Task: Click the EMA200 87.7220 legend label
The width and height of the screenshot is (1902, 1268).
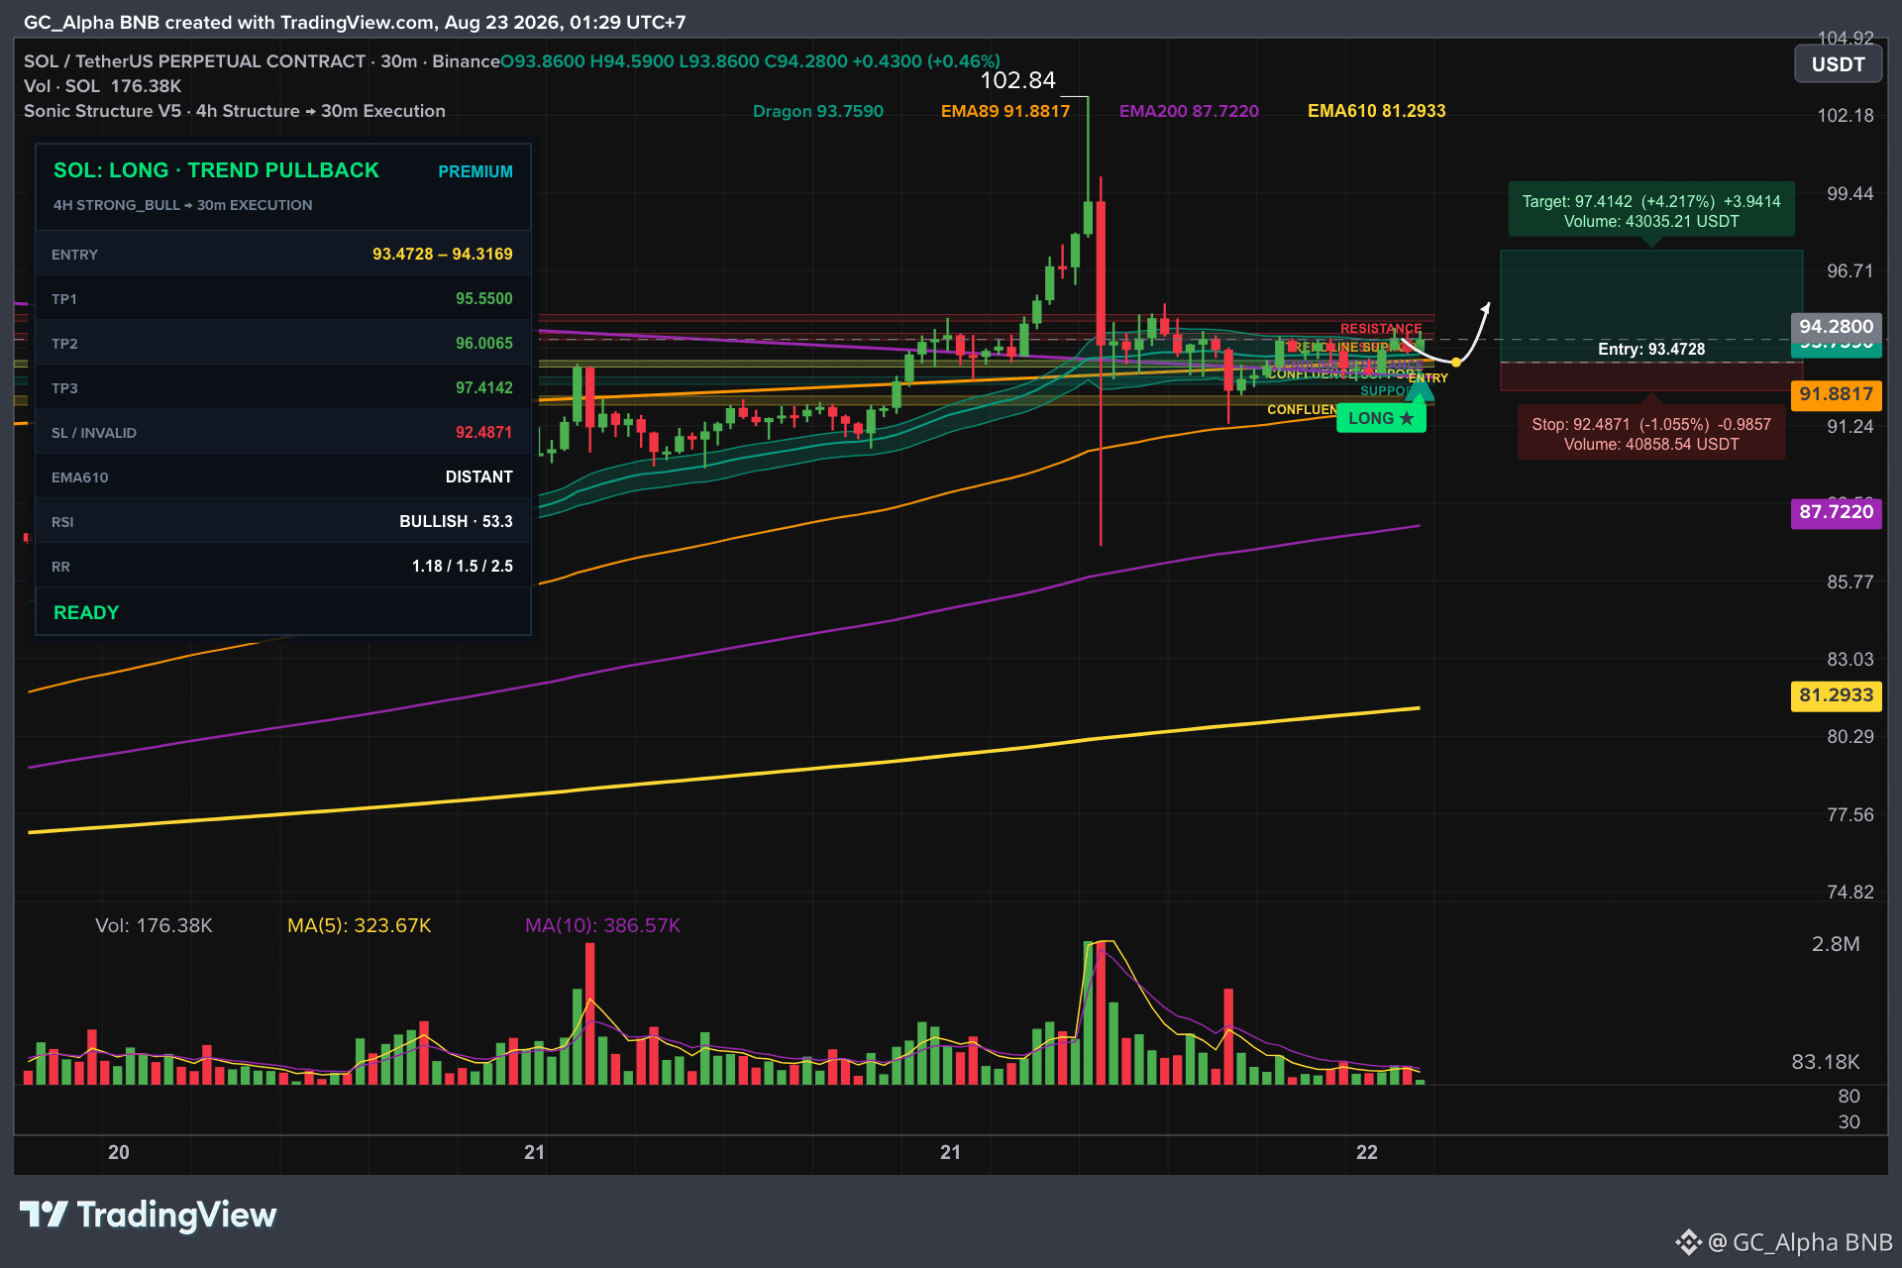Action: pyautogui.click(x=1189, y=111)
